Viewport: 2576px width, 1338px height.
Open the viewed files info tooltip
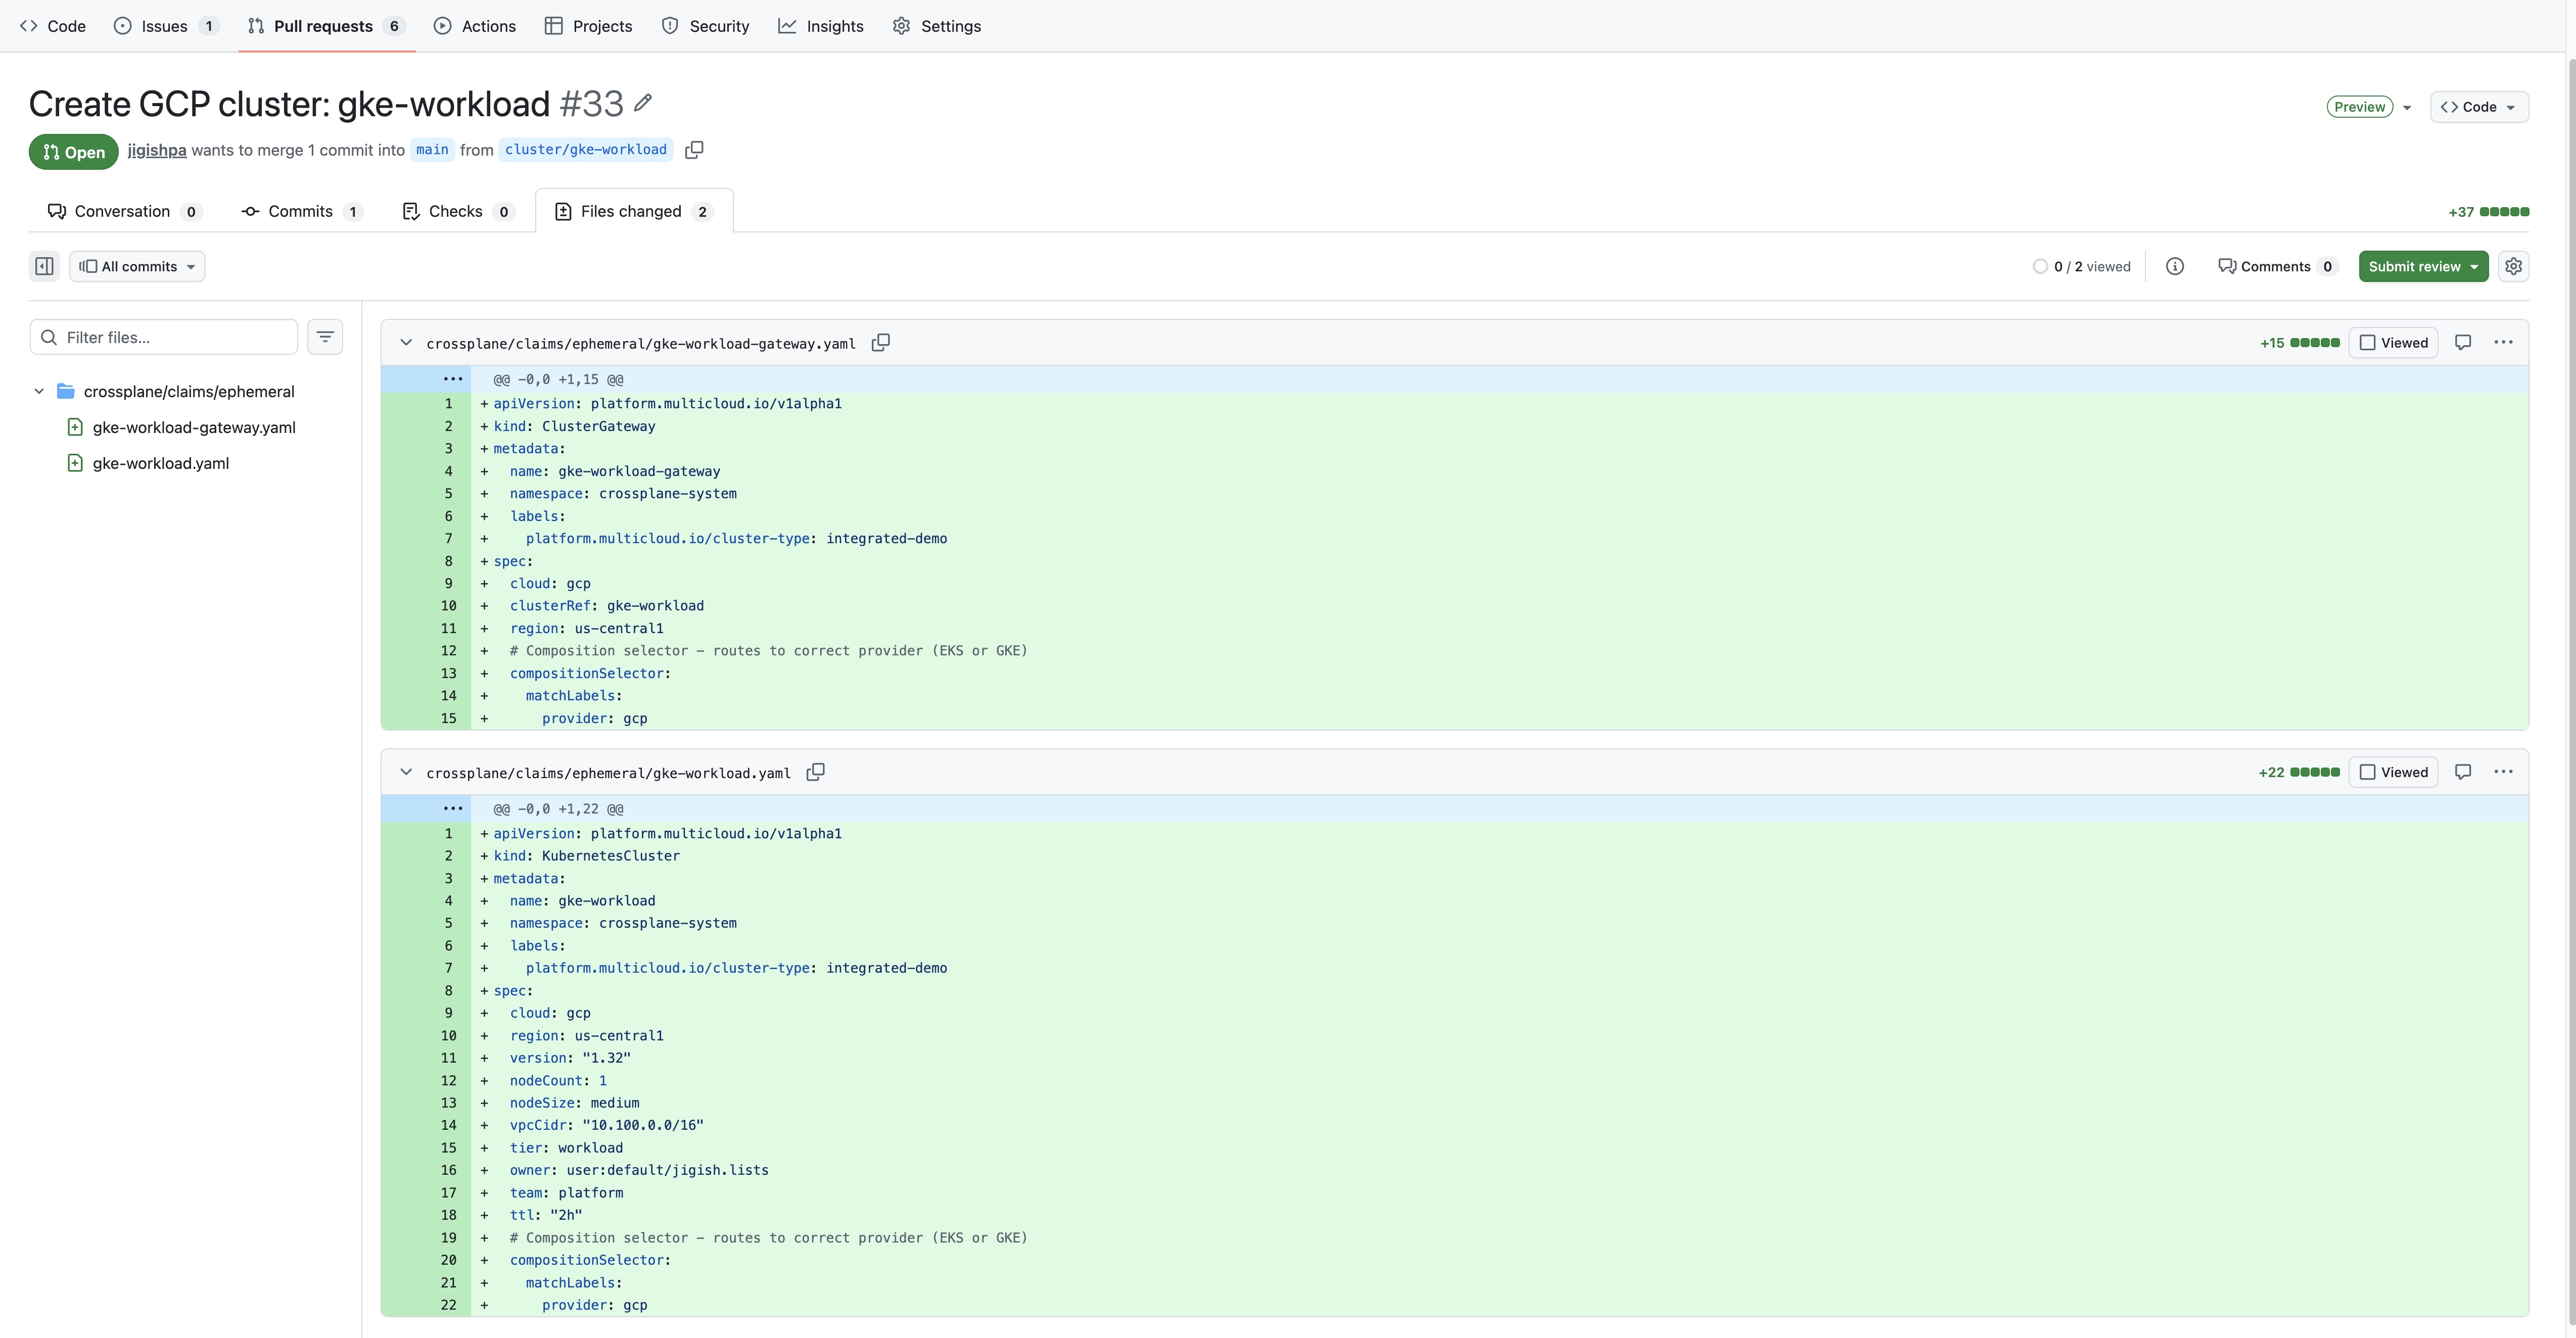pos(2176,265)
